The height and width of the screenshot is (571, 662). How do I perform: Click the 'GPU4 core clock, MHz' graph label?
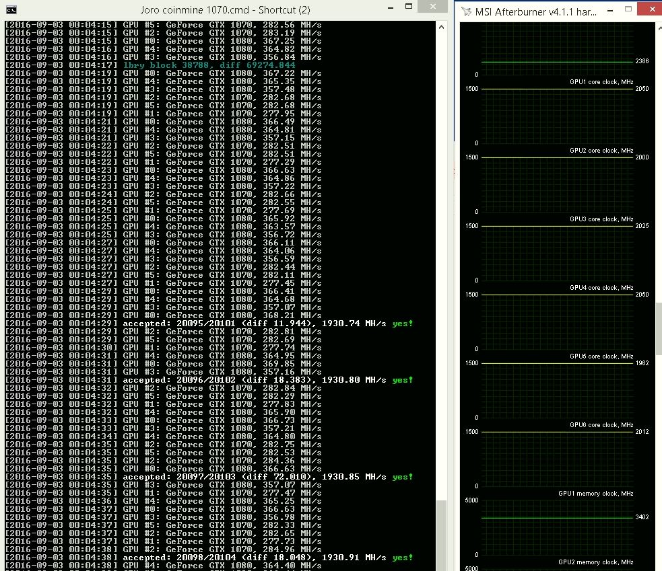pyautogui.click(x=601, y=288)
